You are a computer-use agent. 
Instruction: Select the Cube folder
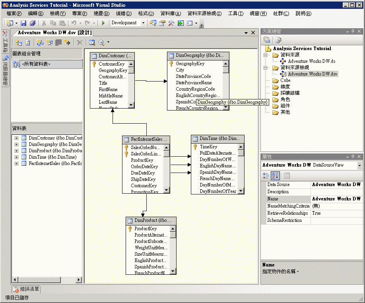[285, 80]
